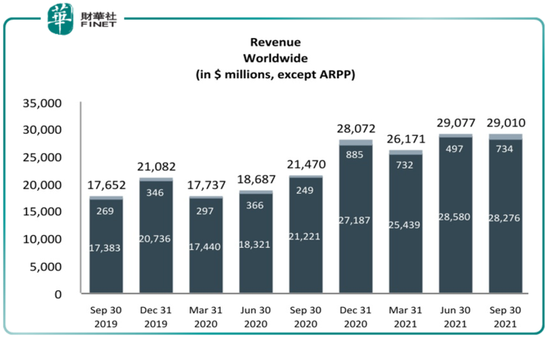Image resolution: width=548 pixels, height=339 pixels.
Task: Click the 346 segment value
Action: coord(155,193)
